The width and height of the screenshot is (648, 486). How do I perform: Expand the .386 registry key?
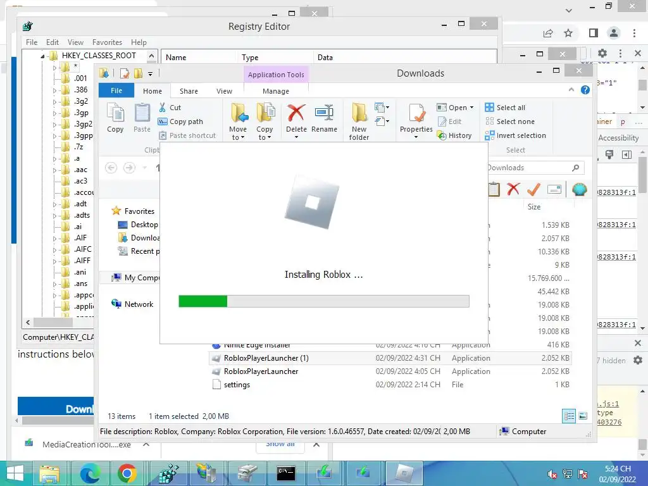[x=54, y=90]
